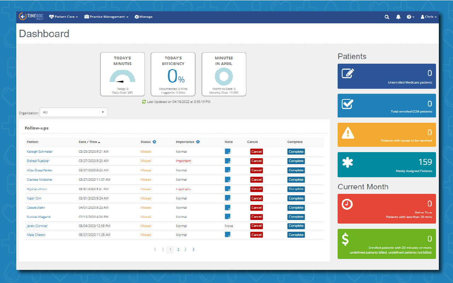
Task: Open patient Cassie Stehr
Action: coord(36,207)
